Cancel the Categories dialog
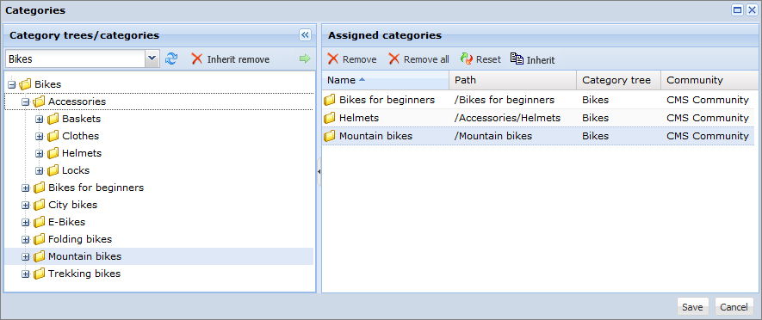Image resolution: width=762 pixels, height=320 pixels. 734,307
